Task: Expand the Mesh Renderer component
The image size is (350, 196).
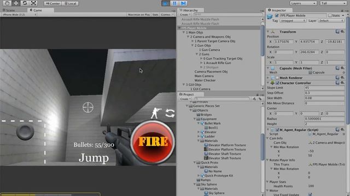Action: point(268,78)
